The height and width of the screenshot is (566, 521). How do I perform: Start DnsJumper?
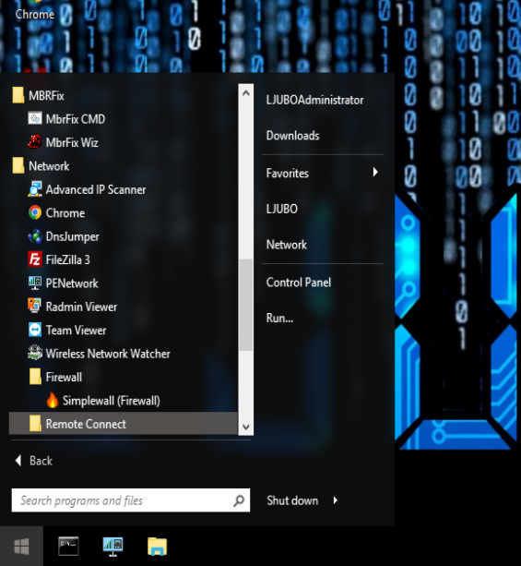coord(123,236)
